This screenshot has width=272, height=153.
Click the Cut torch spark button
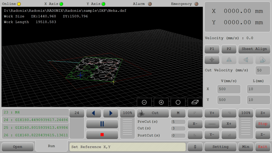[x=153, y=113]
